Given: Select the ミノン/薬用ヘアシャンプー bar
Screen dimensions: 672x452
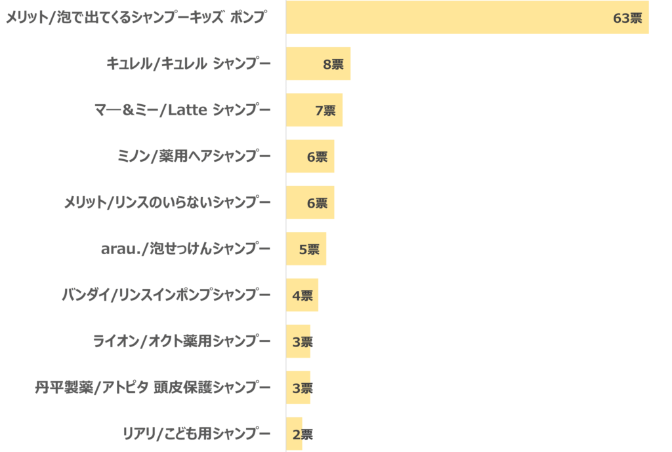Looking at the screenshot, I should 310,157.
